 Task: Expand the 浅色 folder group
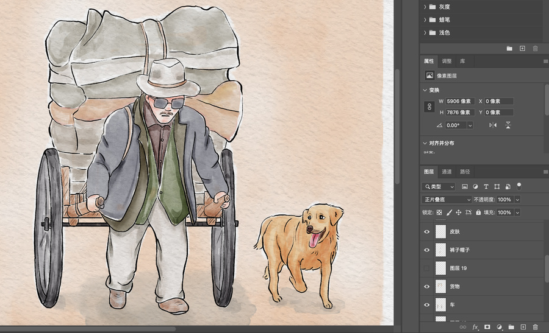click(425, 32)
